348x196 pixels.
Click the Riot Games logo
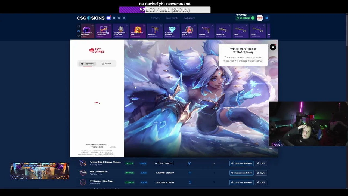97,51
